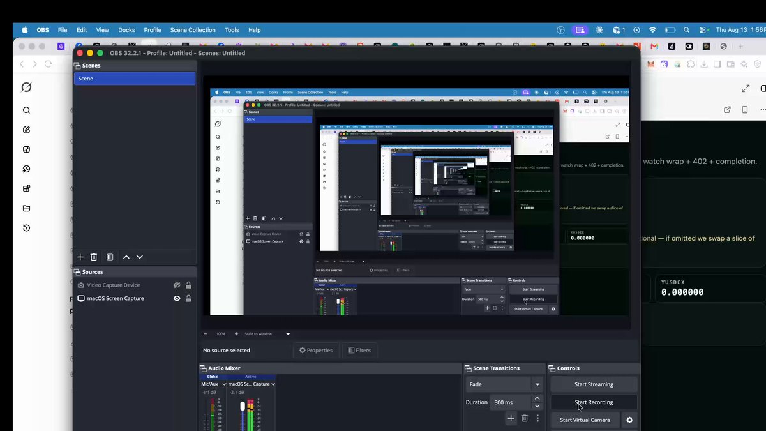Increase transition duration with up stepper
Image resolution: width=766 pixels, height=431 pixels.
coord(537,398)
